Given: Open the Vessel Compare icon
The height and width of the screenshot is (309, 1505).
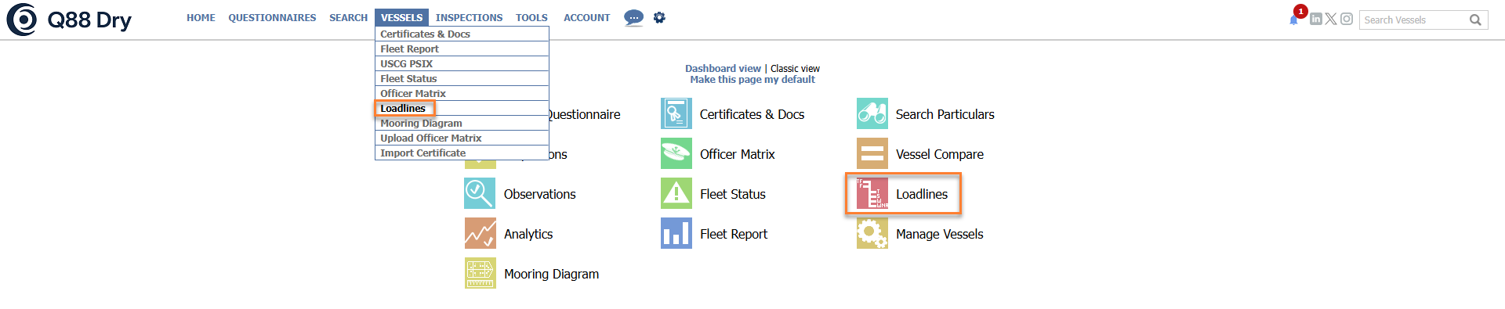Looking at the screenshot, I should point(872,153).
